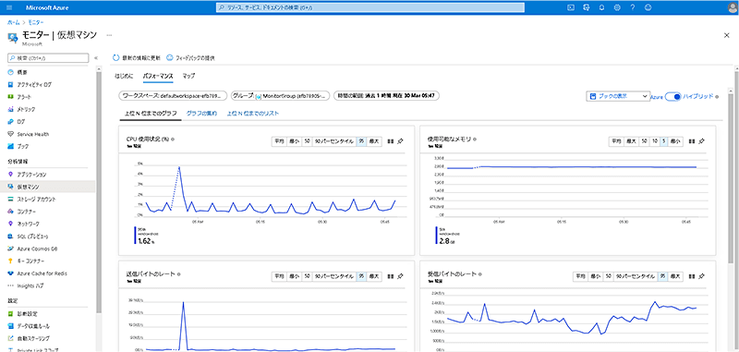739x352 pixels.
Task: Select 平均 on the 使用可能なメモリ chart
Action: [x=617, y=141]
